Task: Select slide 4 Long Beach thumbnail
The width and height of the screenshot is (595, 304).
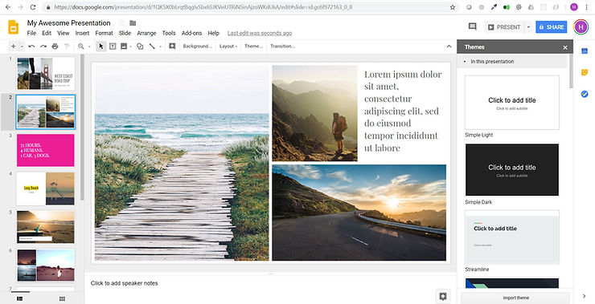Action: 46,188
